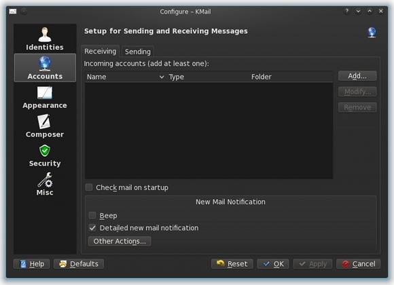394x285 pixels.
Task: Uncheck Detailed new mail notification
Action: (92, 228)
